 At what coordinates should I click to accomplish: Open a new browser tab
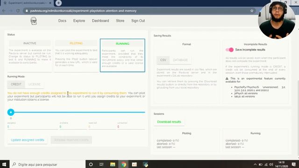[58, 3]
